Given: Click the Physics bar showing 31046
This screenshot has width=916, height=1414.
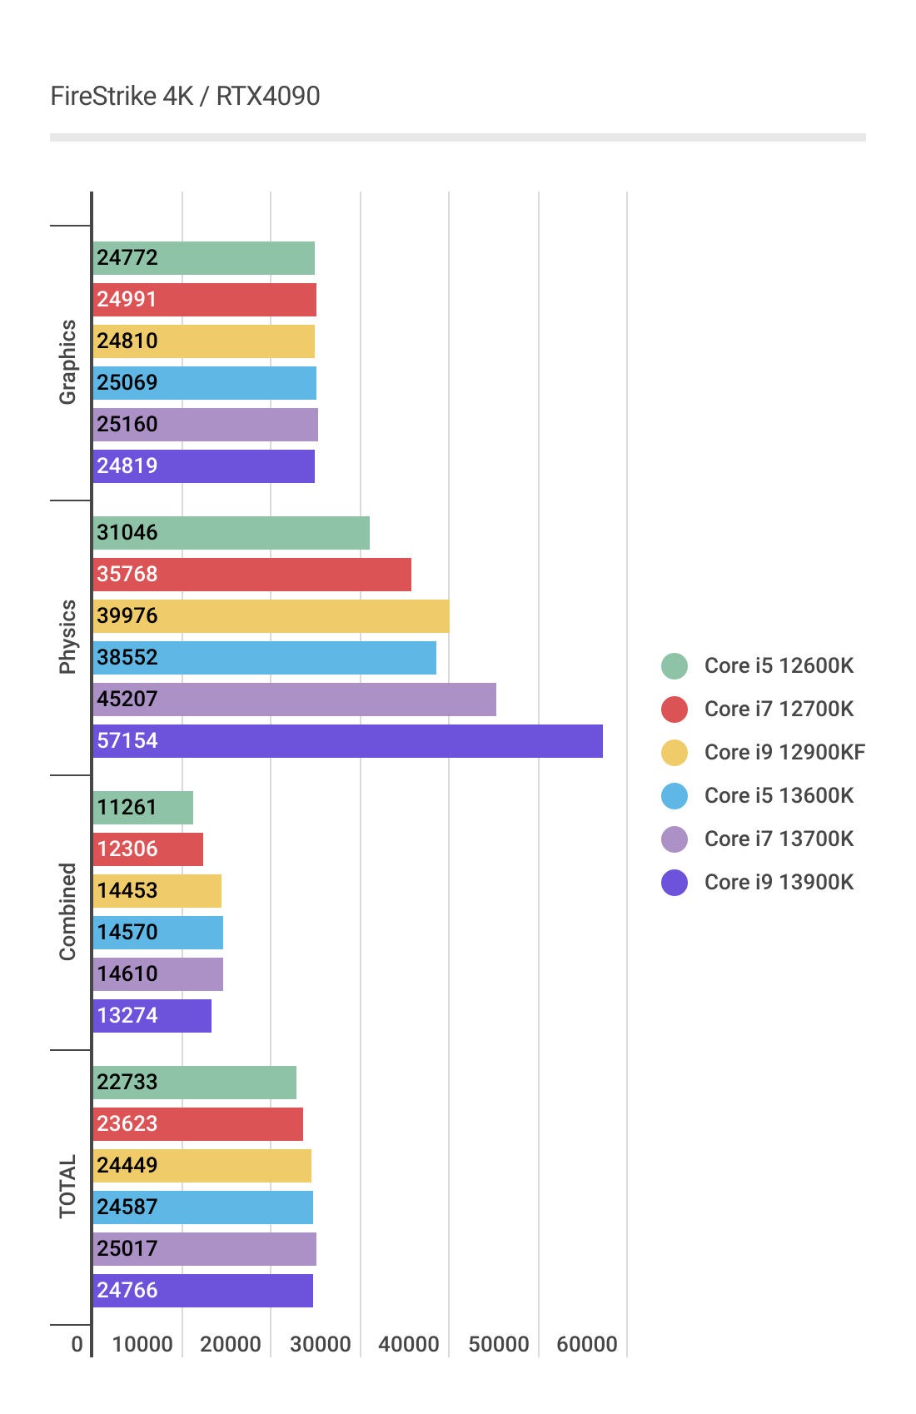Looking at the screenshot, I should point(231,533).
